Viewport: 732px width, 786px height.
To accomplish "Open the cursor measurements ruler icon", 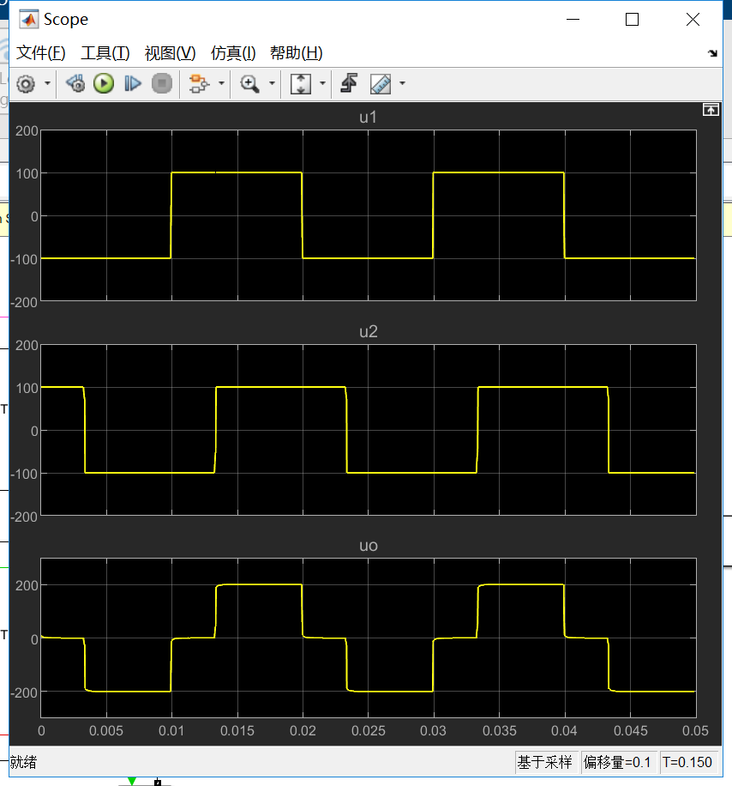I will tap(381, 84).
